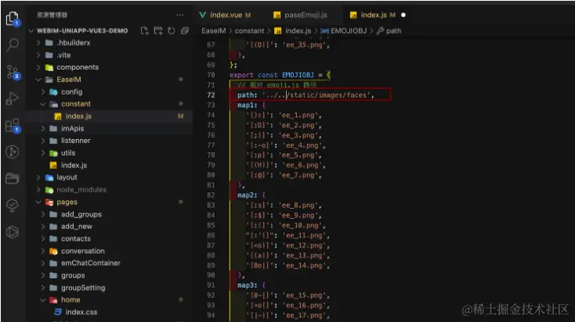
Task: Open the explorer panel more actions ellipsis
Action: 179,15
